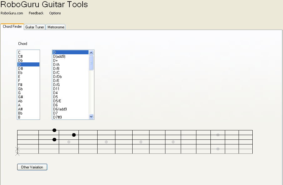Select root note G#
This screenshot has width=283, height=185.
28,97
